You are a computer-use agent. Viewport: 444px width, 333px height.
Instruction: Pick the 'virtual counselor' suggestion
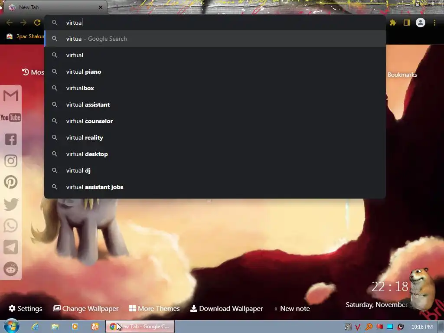215,121
